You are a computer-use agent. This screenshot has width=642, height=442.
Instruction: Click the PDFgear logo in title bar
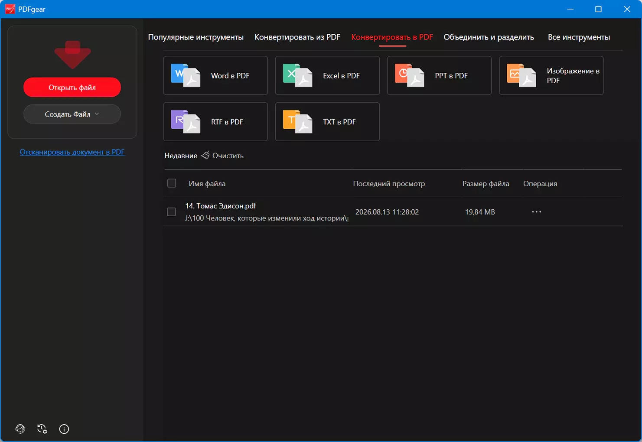10,9
